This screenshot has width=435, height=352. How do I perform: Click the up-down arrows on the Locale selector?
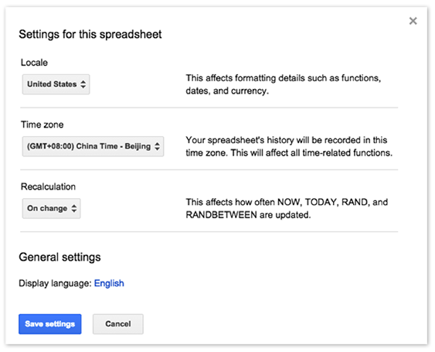83,84
